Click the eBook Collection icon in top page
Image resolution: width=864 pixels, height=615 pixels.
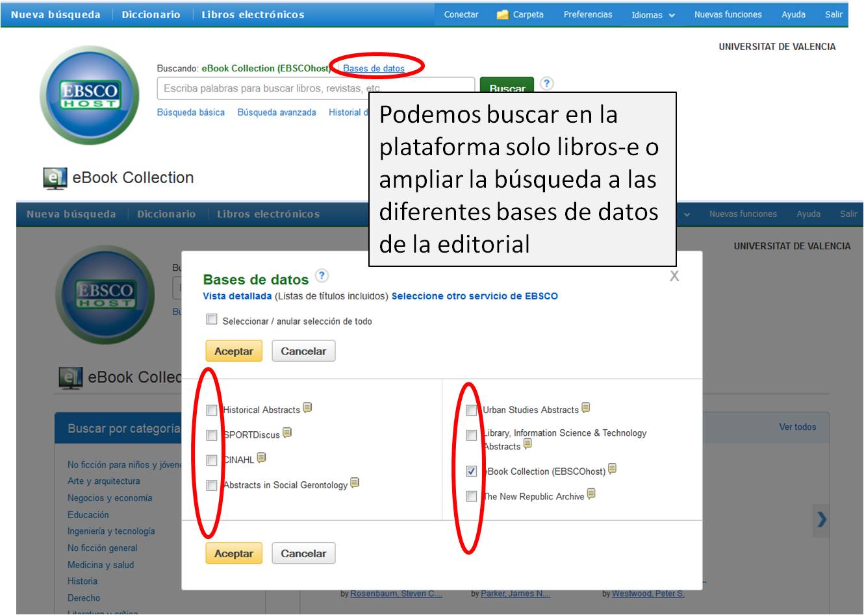pyautogui.click(x=55, y=178)
